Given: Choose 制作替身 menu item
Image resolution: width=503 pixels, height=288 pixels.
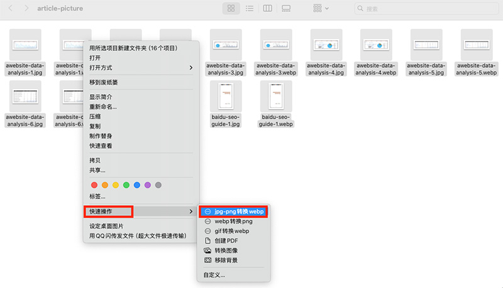Looking at the screenshot, I should click(x=141, y=136).
